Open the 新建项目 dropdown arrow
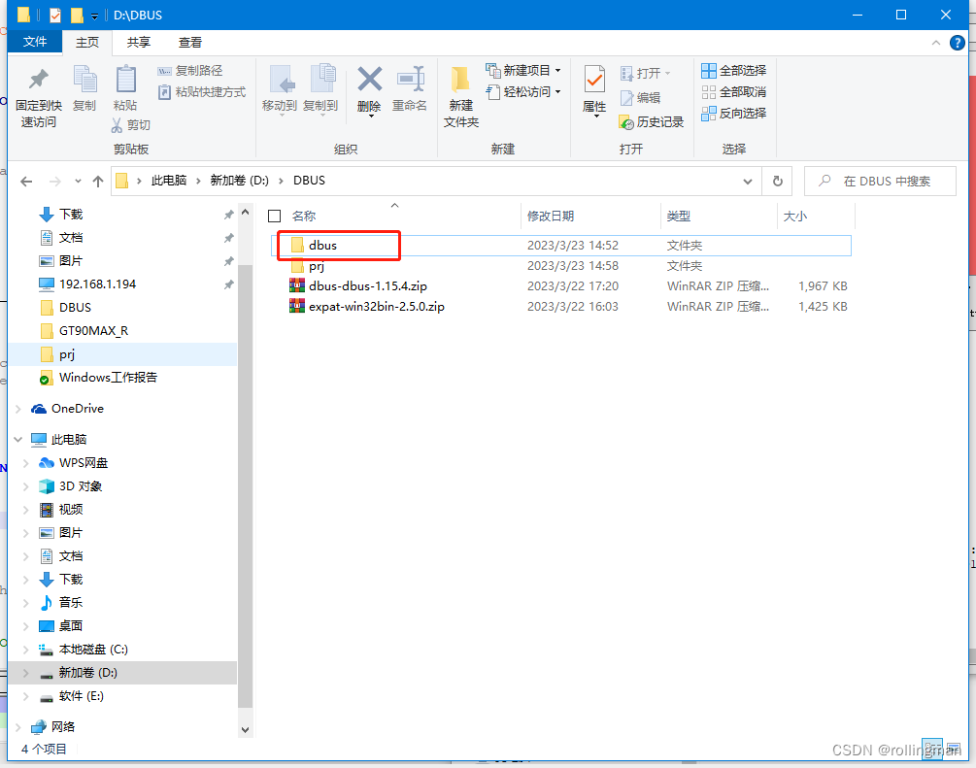The width and height of the screenshot is (976, 768). point(555,70)
